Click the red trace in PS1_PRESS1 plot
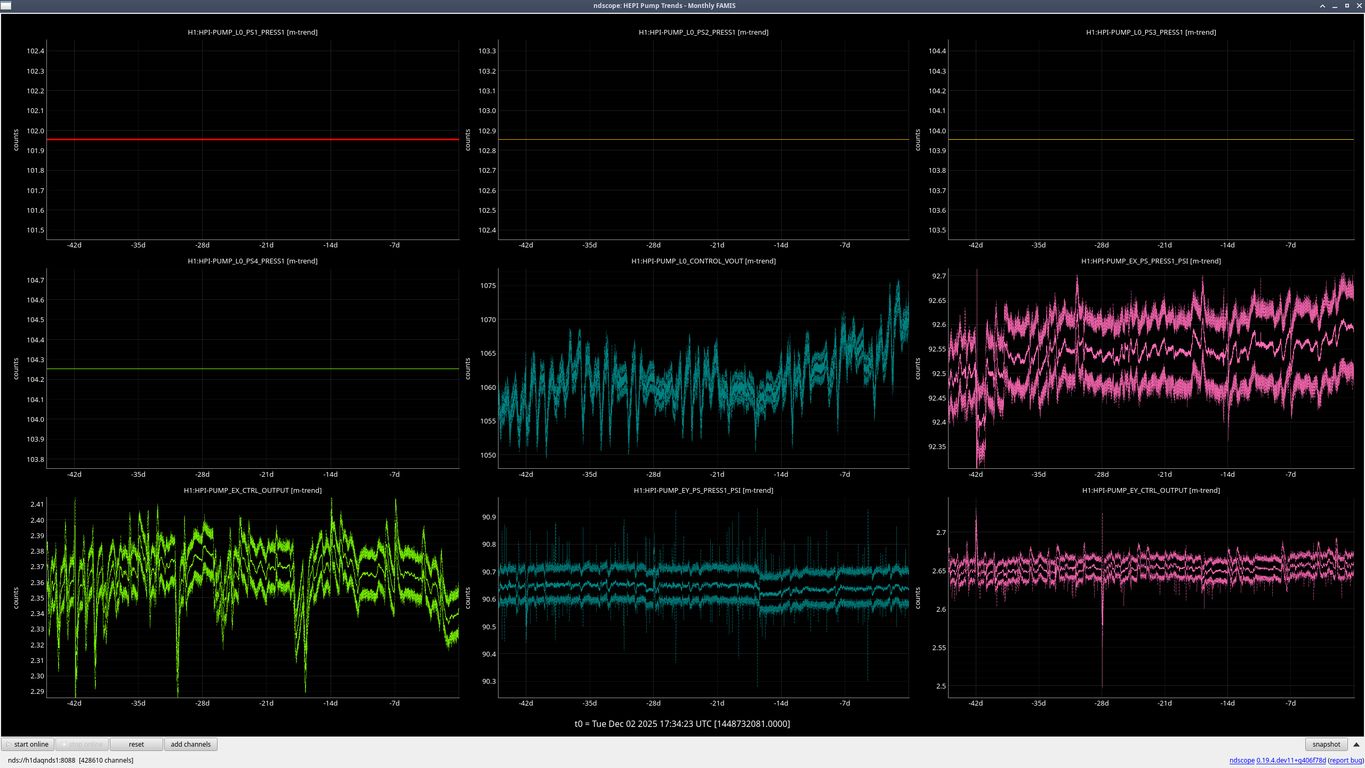1365x768 pixels. [253, 139]
